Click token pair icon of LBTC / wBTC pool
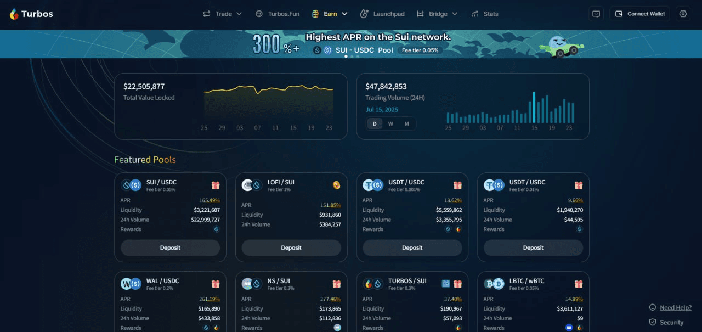Screen dimensions: 702x332 pyautogui.click(x=494, y=284)
